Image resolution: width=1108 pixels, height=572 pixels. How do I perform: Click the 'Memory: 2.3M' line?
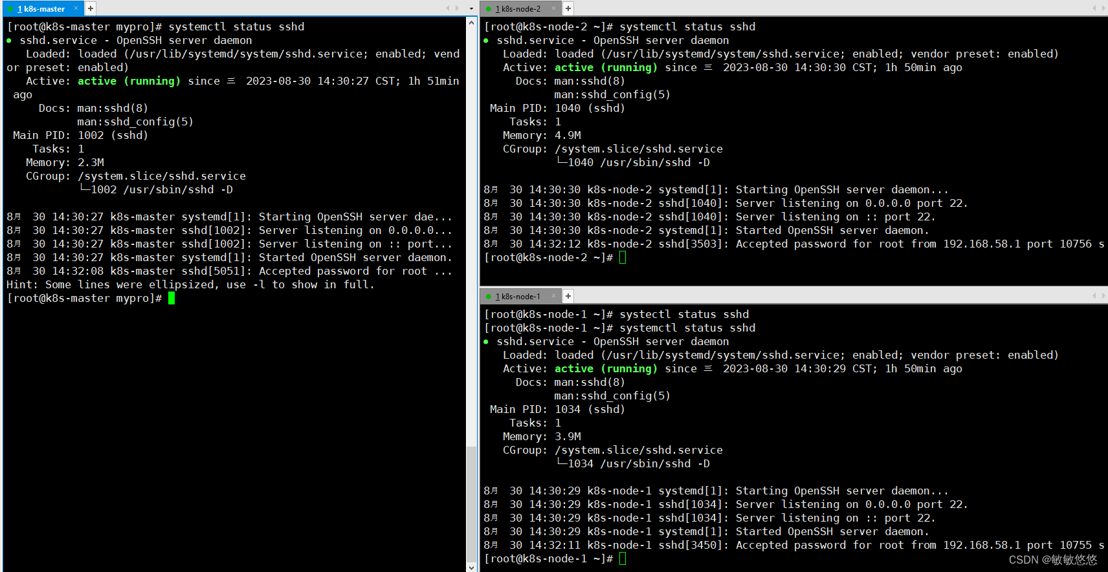(x=65, y=162)
